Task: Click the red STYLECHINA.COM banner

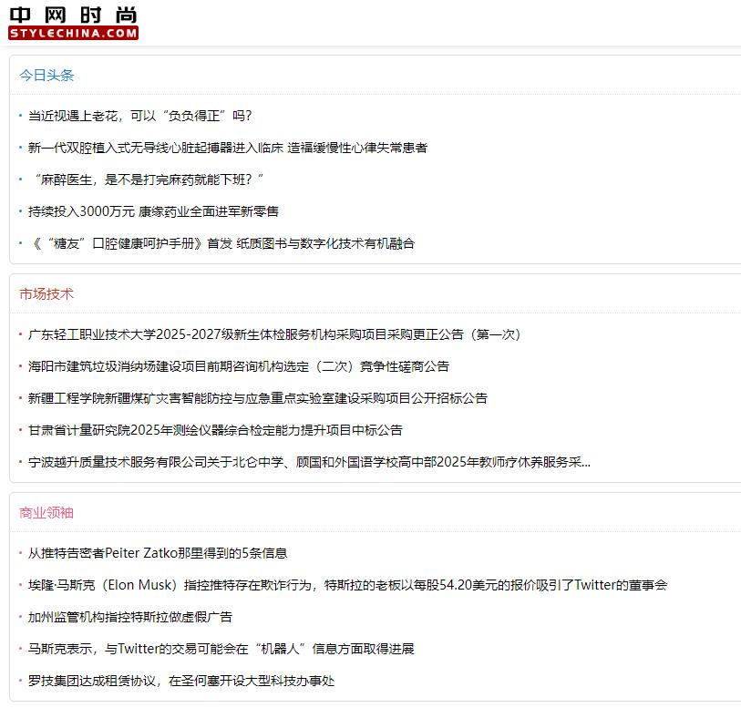Action: point(73,34)
